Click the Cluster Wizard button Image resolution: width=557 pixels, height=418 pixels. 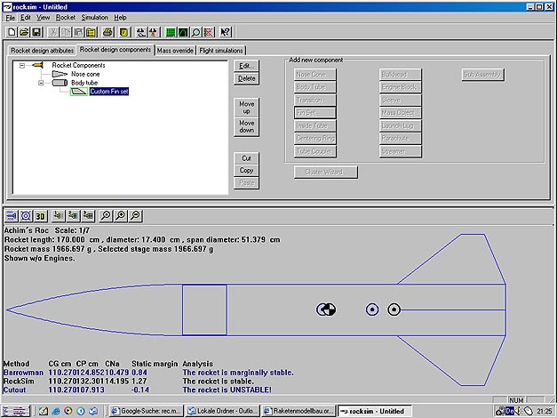pyautogui.click(x=326, y=173)
